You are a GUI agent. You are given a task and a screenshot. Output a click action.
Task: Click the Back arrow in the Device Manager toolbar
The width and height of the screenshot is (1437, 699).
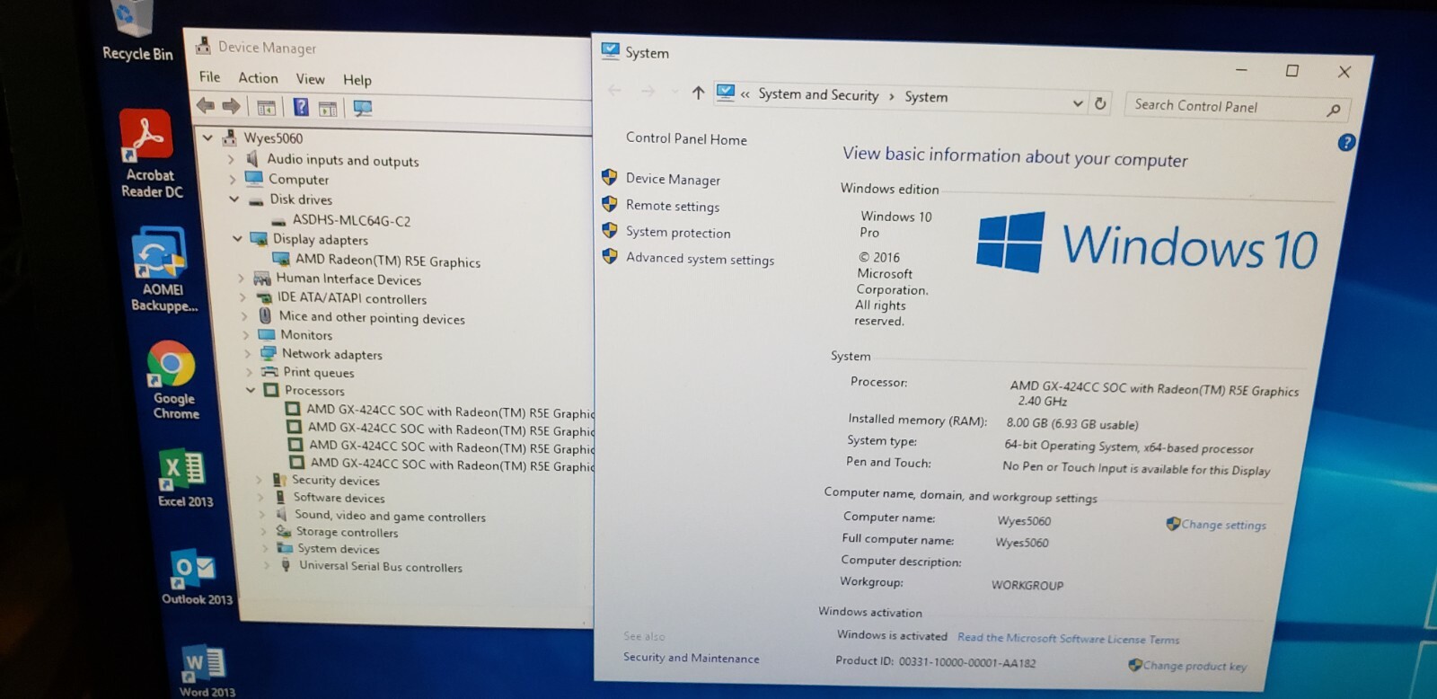(206, 106)
